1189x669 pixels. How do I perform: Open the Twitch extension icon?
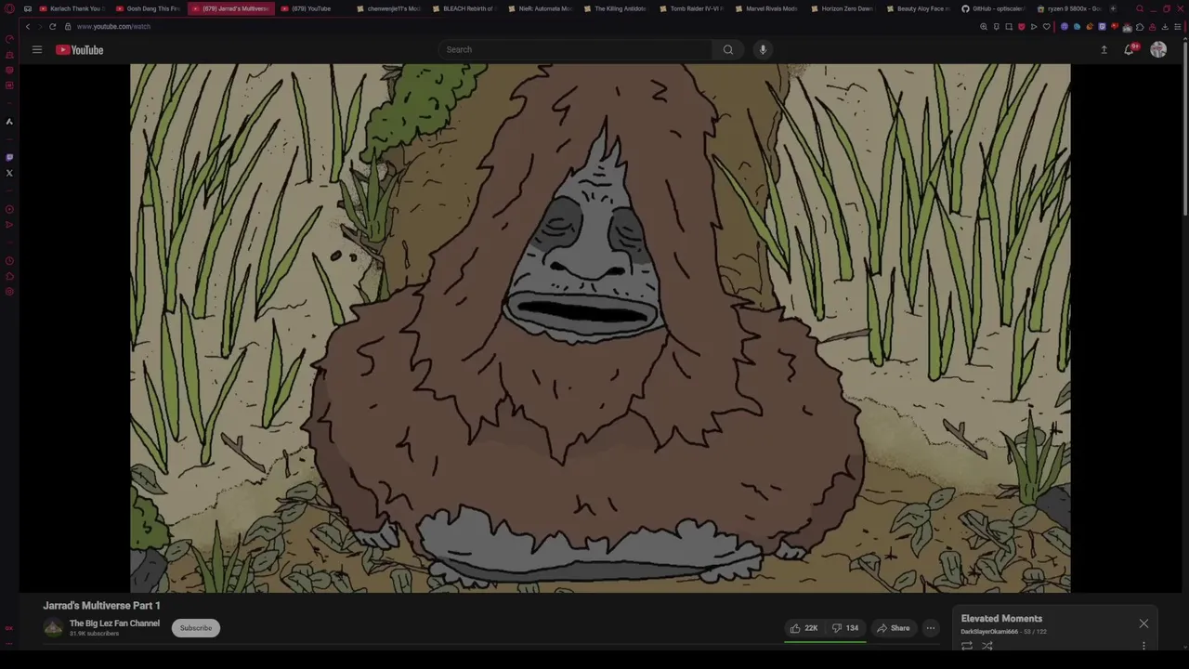coord(1102,27)
